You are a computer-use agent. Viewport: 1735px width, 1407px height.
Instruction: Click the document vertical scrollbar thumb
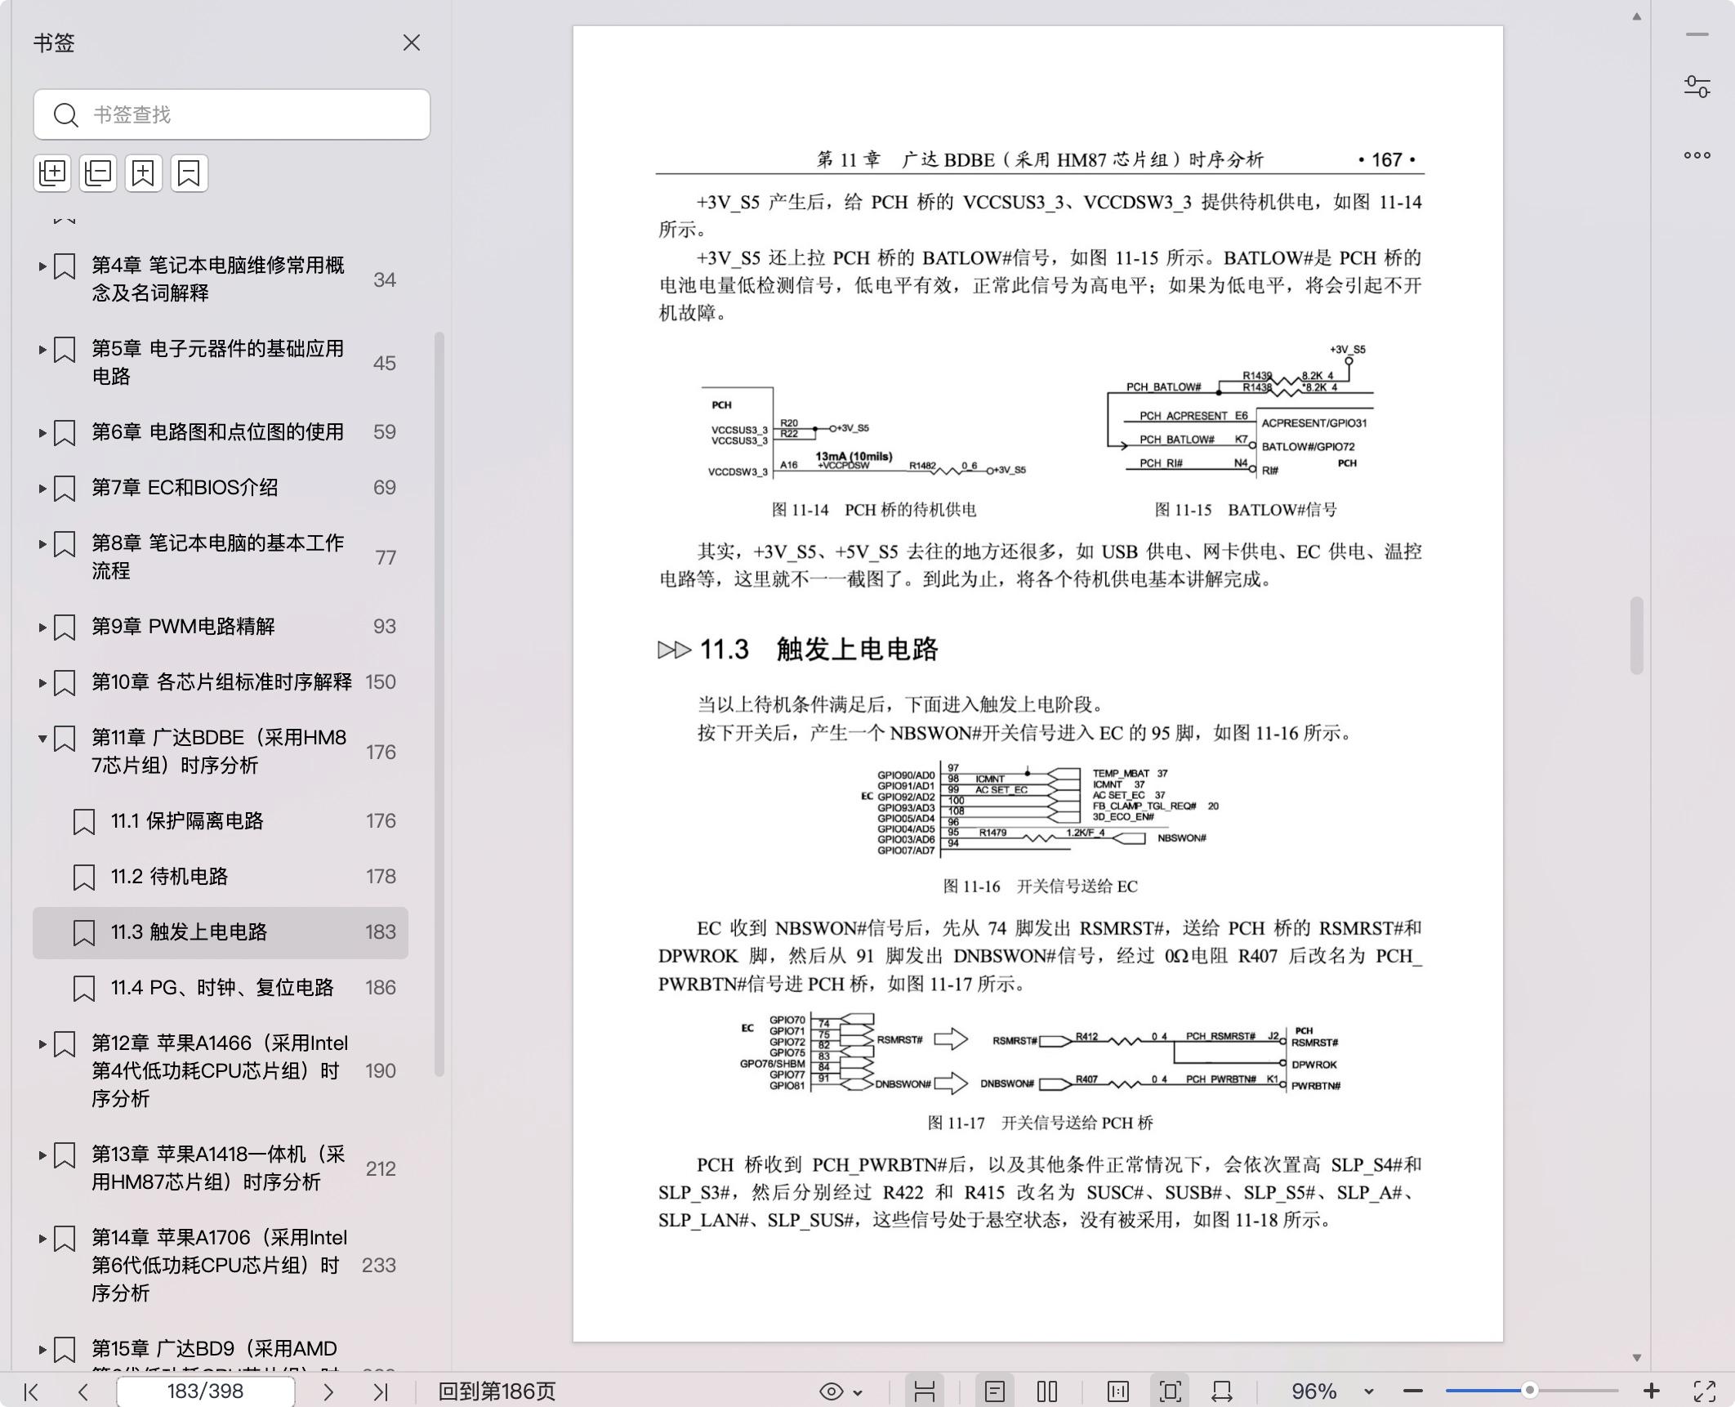point(1636,636)
